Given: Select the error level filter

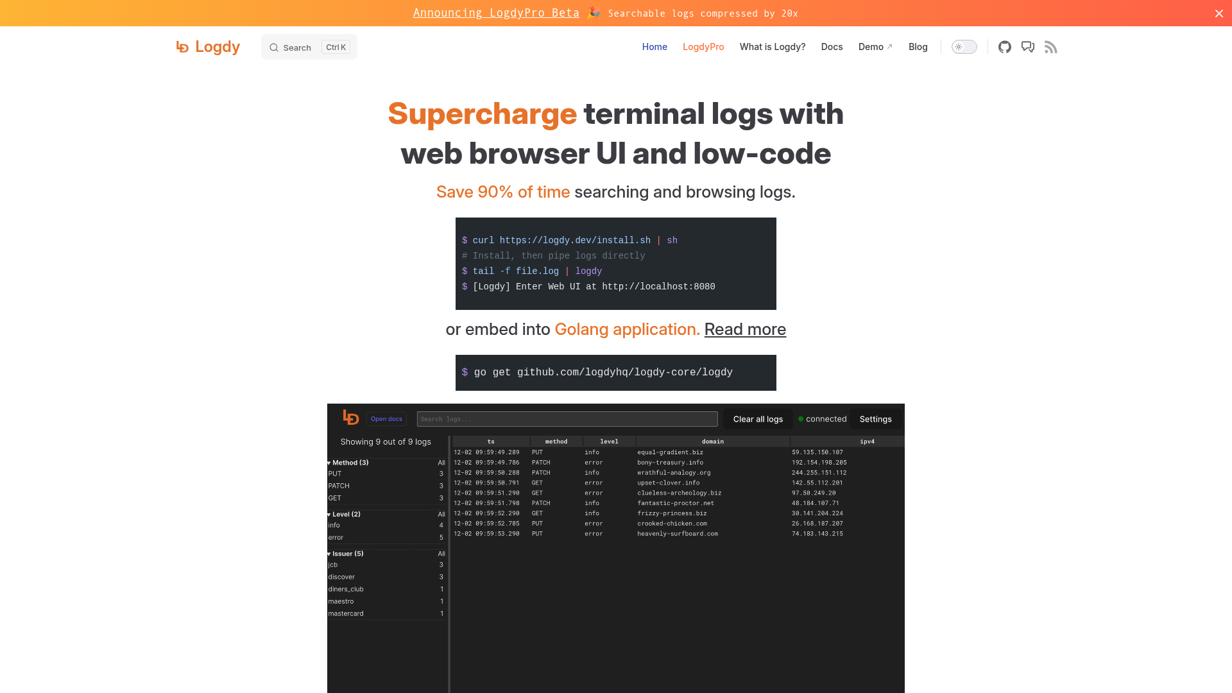Looking at the screenshot, I should pyautogui.click(x=386, y=538).
